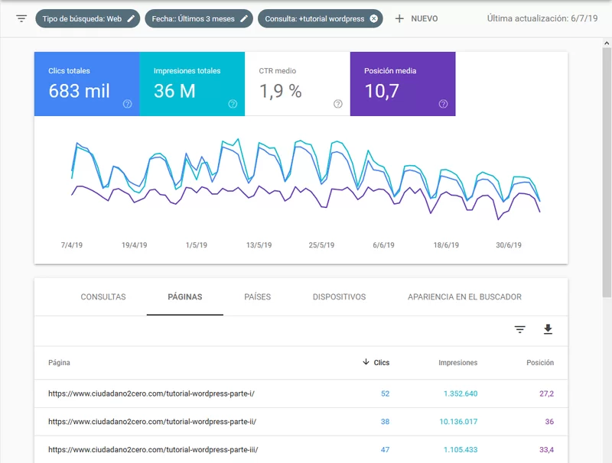
Task: Open the filter list icon at top left
Action: [21, 18]
